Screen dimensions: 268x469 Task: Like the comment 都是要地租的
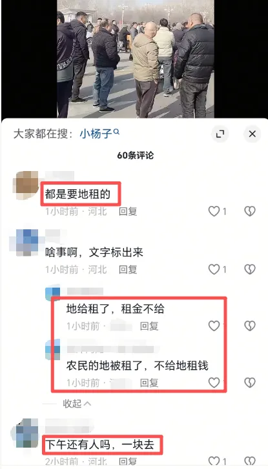(214, 211)
